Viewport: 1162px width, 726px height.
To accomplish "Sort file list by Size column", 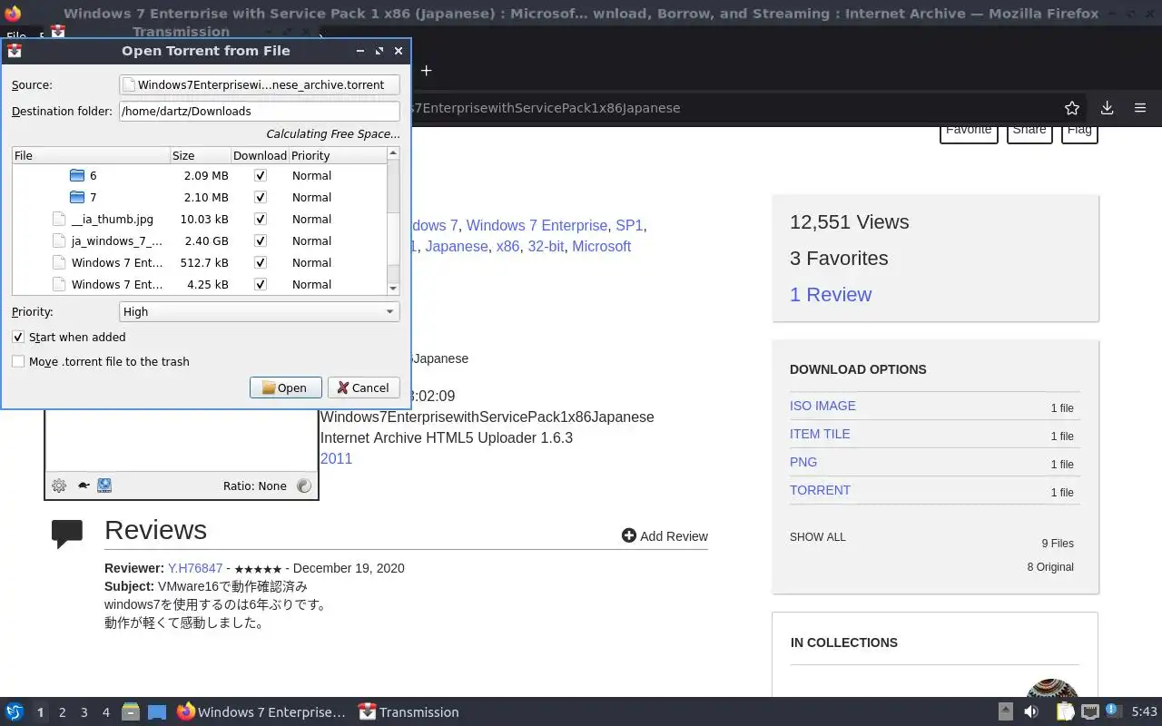I will pyautogui.click(x=200, y=155).
